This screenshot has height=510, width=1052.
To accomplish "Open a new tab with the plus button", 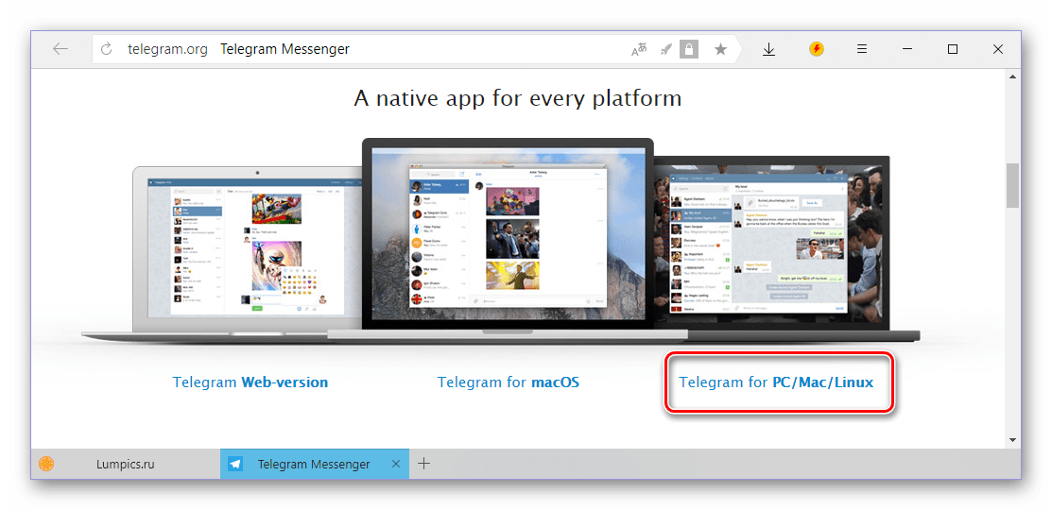I will 424,464.
